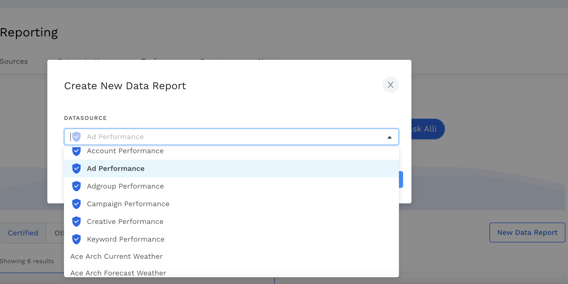Image resolution: width=568 pixels, height=284 pixels.
Task: Close the Create New Data Report dialog
Action: click(390, 85)
